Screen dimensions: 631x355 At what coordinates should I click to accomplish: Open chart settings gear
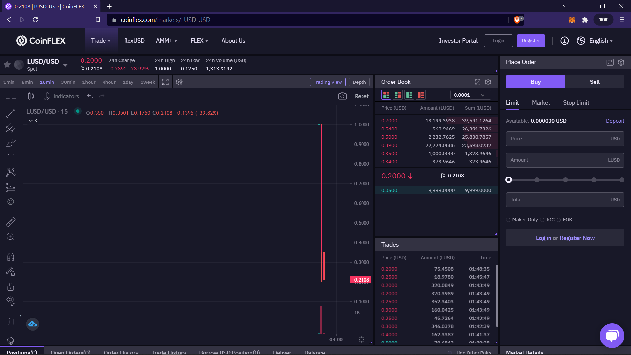(x=179, y=82)
